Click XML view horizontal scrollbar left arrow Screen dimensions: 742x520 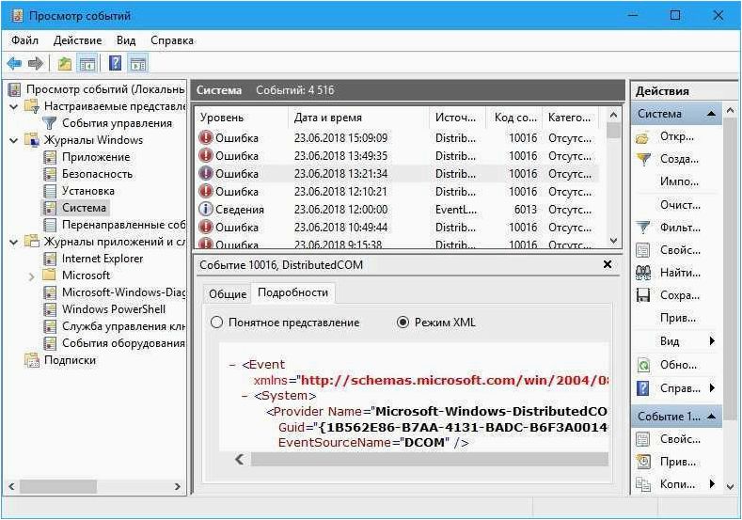(x=240, y=459)
